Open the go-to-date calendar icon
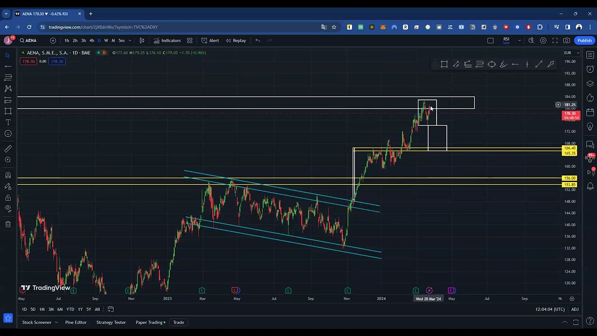Viewport: 597px width, 336px height. [111, 309]
